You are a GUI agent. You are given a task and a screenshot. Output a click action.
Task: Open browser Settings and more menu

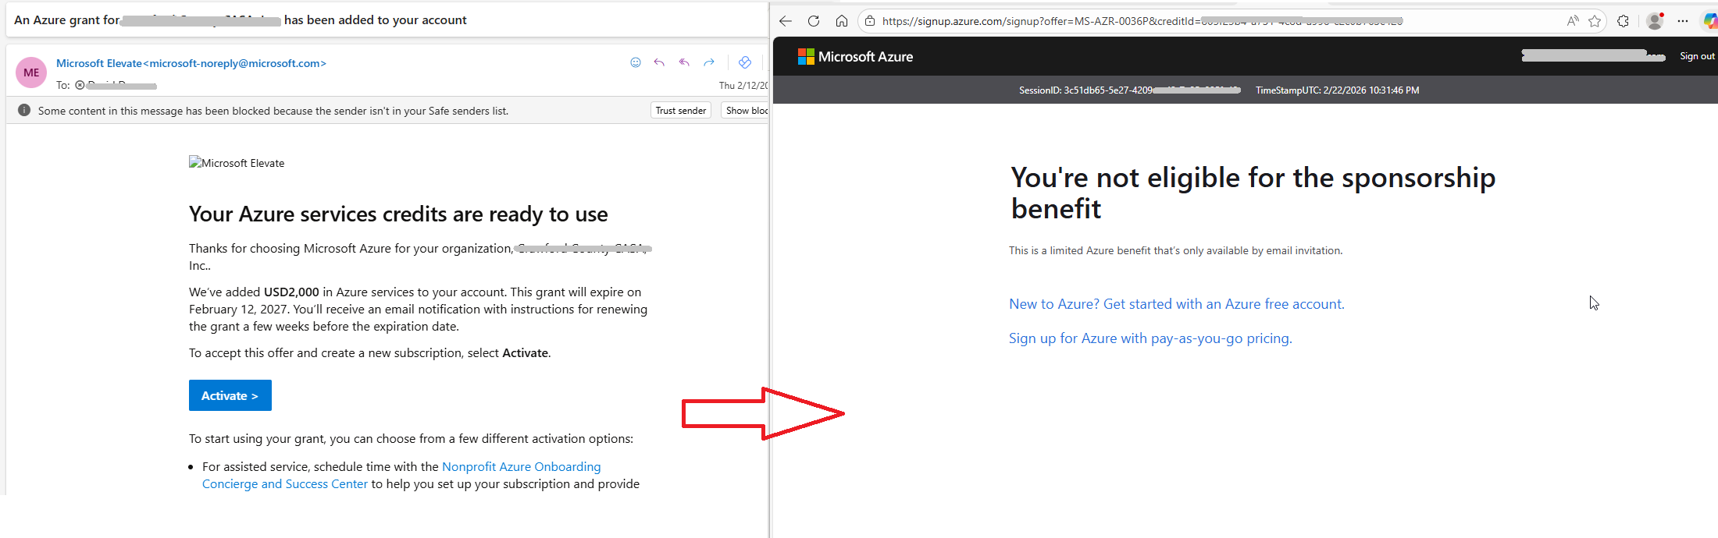pyautogui.click(x=1683, y=21)
